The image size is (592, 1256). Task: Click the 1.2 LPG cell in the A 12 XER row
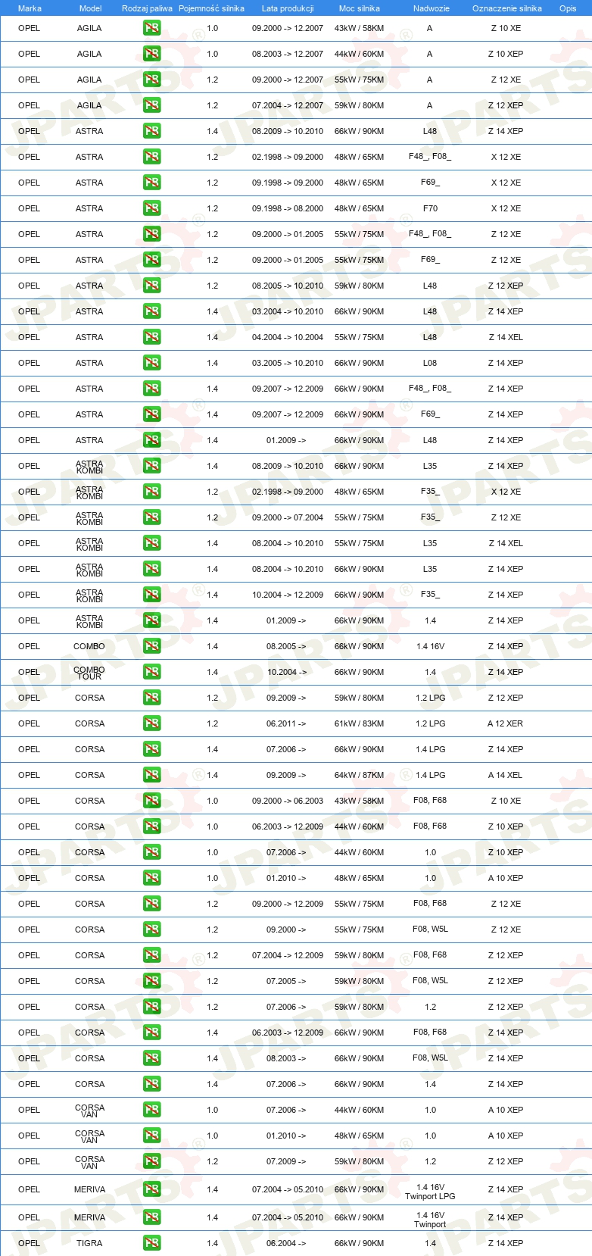click(430, 723)
